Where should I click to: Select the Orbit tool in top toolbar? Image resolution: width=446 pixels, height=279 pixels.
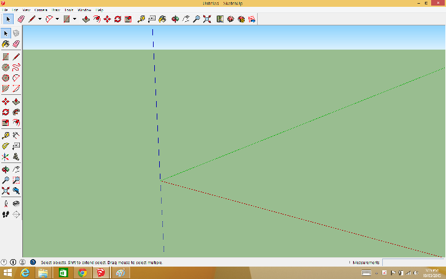coord(175,19)
